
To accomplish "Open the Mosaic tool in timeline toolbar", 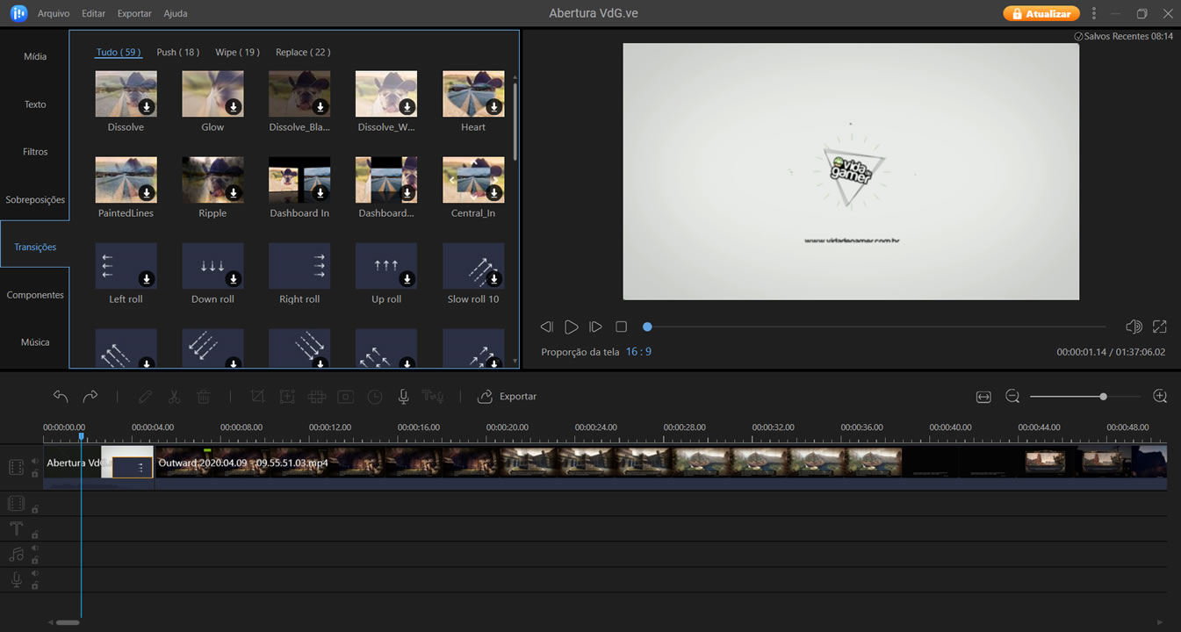I will [x=317, y=397].
